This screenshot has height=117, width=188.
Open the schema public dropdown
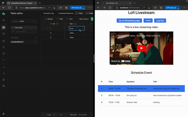(x=24, y=21)
